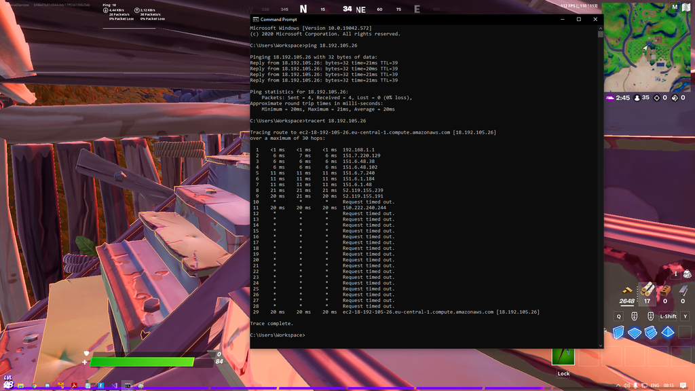Click the Lock label under pickaxe
695x391 pixels.
[x=563, y=374]
